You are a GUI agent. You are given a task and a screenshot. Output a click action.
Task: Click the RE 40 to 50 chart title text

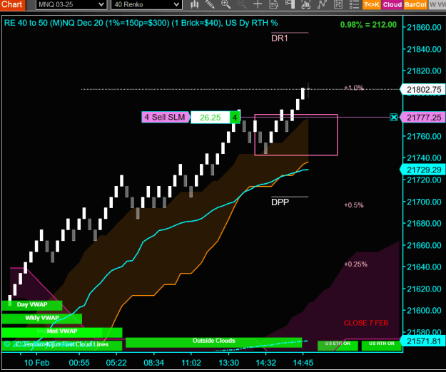click(x=141, y=23)
